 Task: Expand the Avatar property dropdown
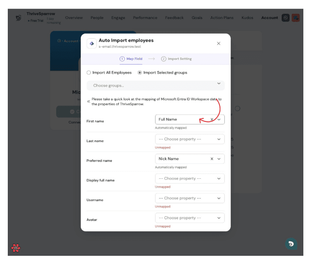(x=190, y=218)
